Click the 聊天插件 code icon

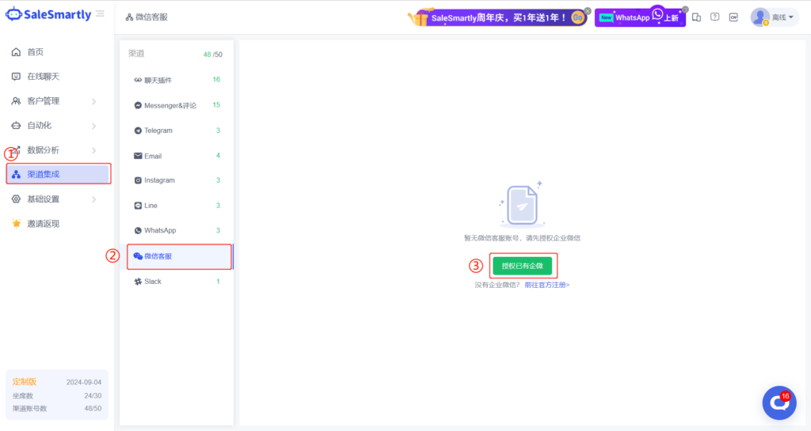pos(138,80)
